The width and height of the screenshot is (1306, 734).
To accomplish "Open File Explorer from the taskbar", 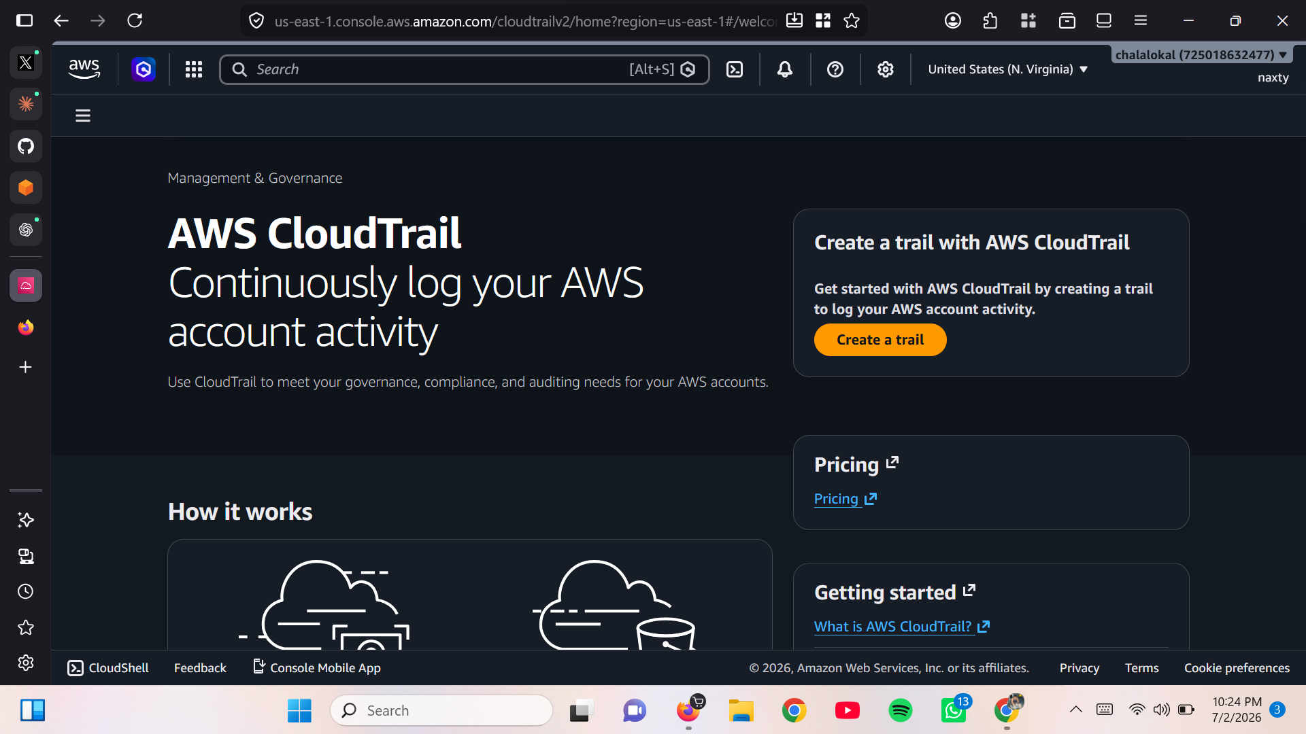I will (741, 710).
